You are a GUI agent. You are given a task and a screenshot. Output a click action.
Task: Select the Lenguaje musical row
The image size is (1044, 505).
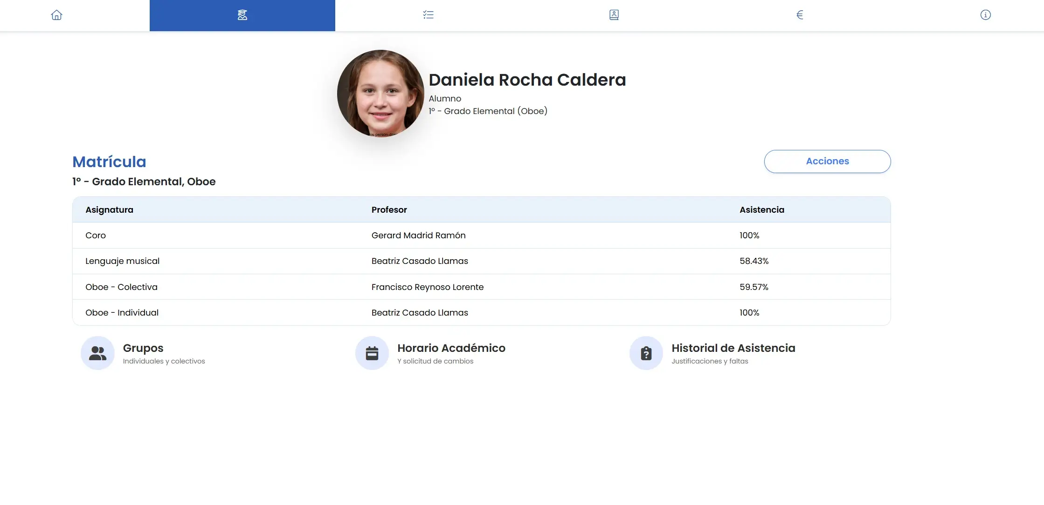tap(122, 261)
